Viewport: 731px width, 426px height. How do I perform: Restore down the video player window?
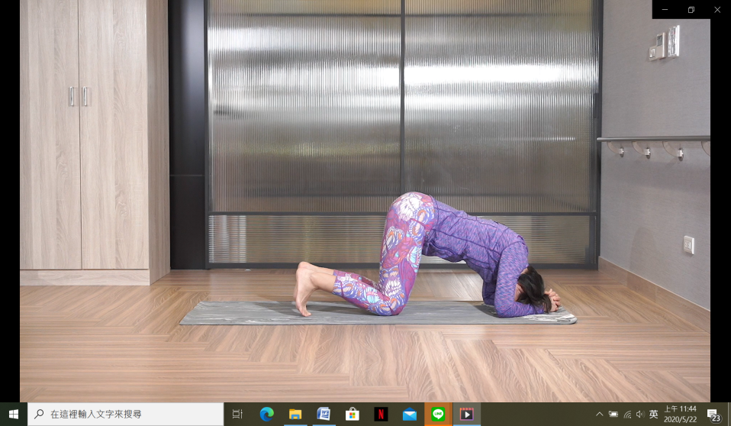click(691, 9)
